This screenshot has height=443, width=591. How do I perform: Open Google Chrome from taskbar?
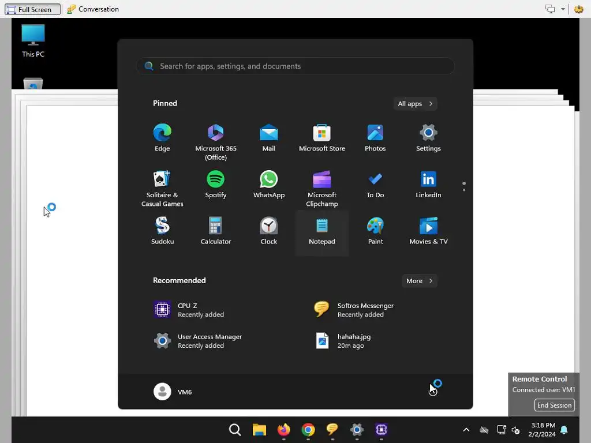[x=308, y=429]
